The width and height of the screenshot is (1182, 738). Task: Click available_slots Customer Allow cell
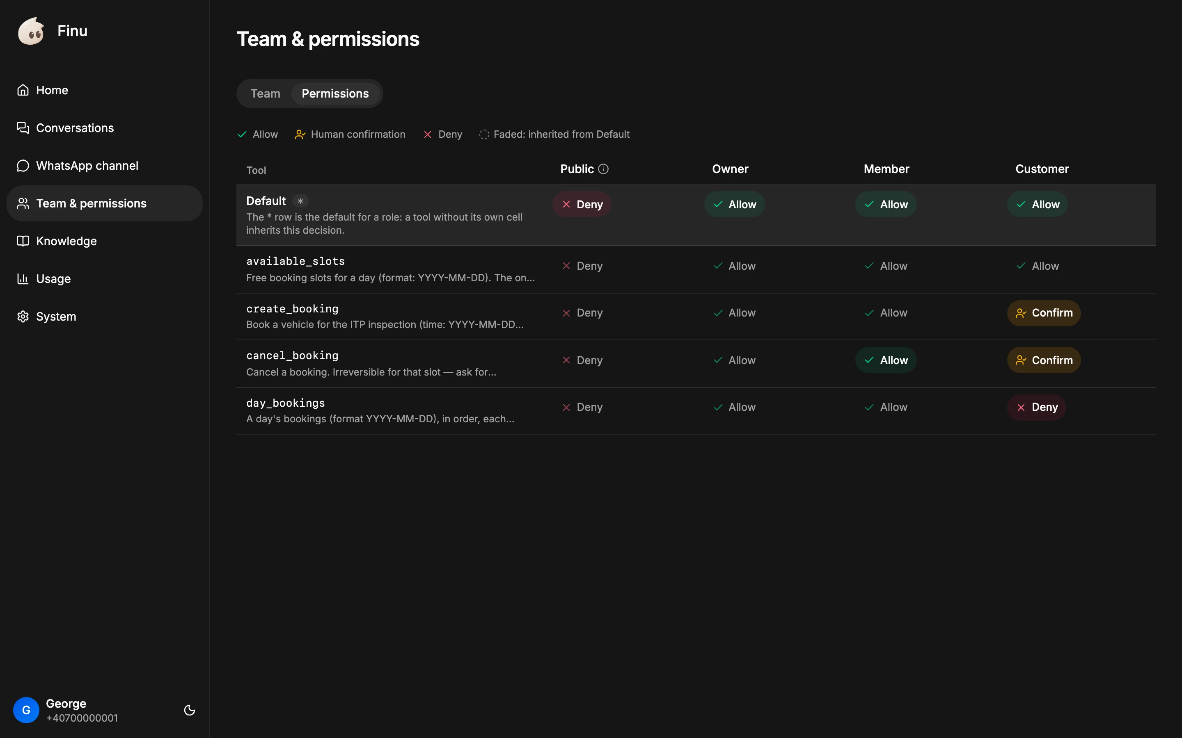coord(1038,266)
